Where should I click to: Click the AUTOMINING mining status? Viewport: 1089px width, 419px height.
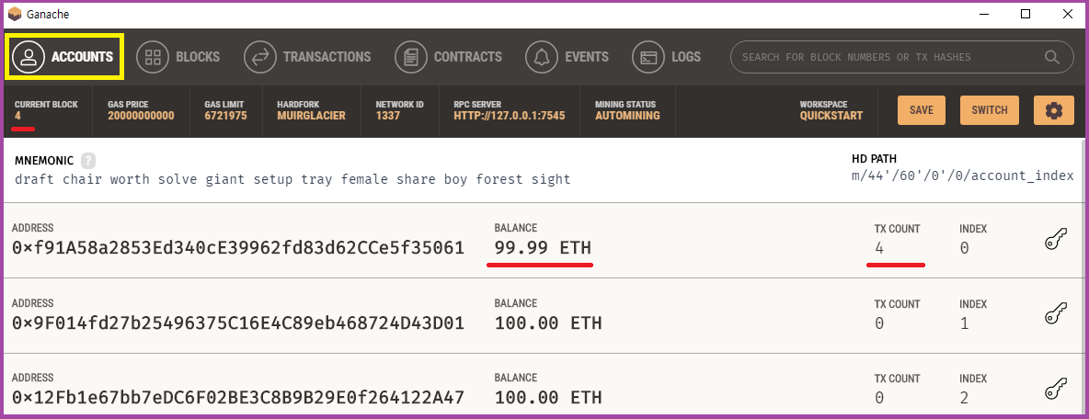pos(627,116)
